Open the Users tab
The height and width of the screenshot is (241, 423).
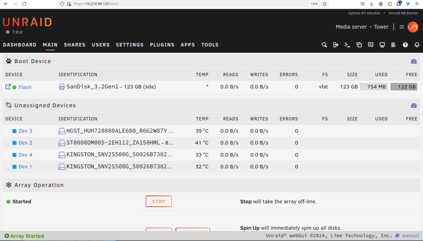pyautogui.click(x=101, y=45)
